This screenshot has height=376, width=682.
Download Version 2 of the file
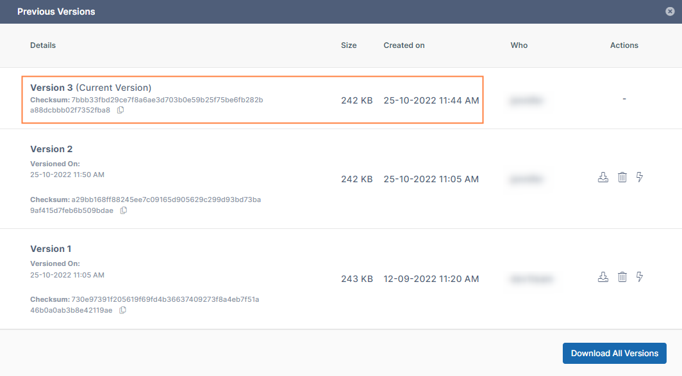pyautogui.click(x=603, y=177)
